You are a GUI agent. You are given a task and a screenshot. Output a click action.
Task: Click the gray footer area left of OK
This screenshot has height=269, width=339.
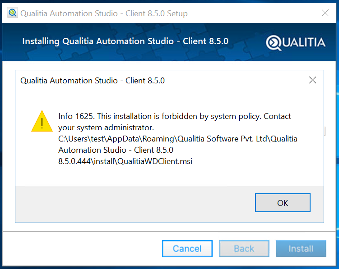[x=135, y=203]
